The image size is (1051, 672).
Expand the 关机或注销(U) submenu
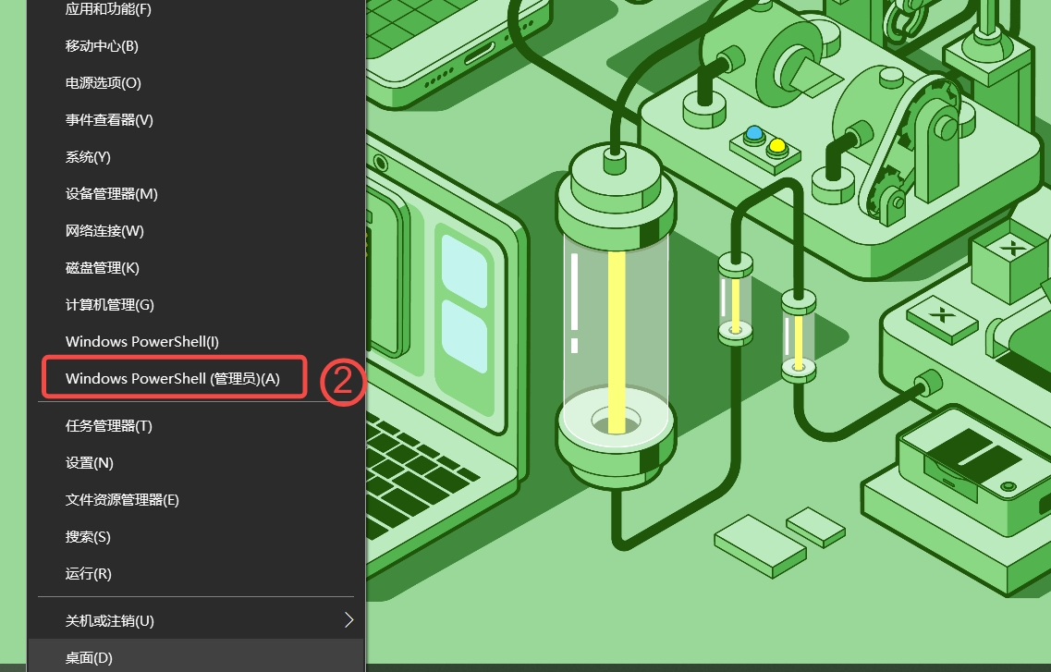(196, 621)
